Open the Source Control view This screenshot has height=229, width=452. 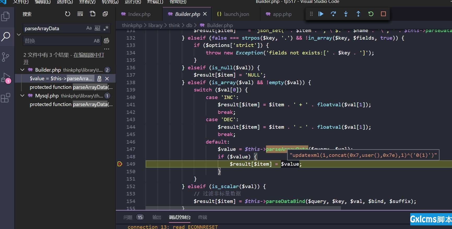tap(6, 57)
